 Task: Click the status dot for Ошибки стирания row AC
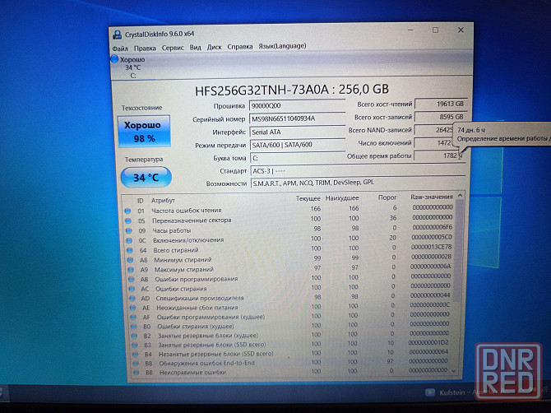[x=132, y=289]
